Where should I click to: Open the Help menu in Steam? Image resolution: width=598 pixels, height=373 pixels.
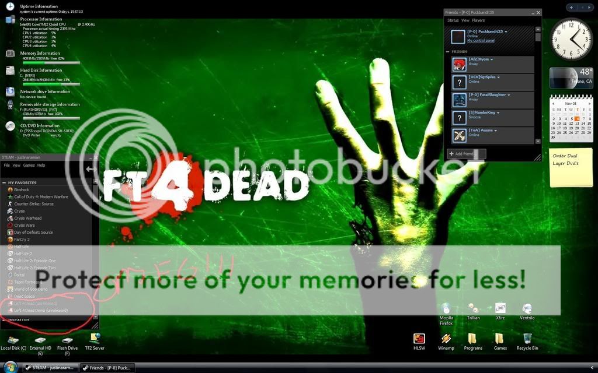click(41, 165)
